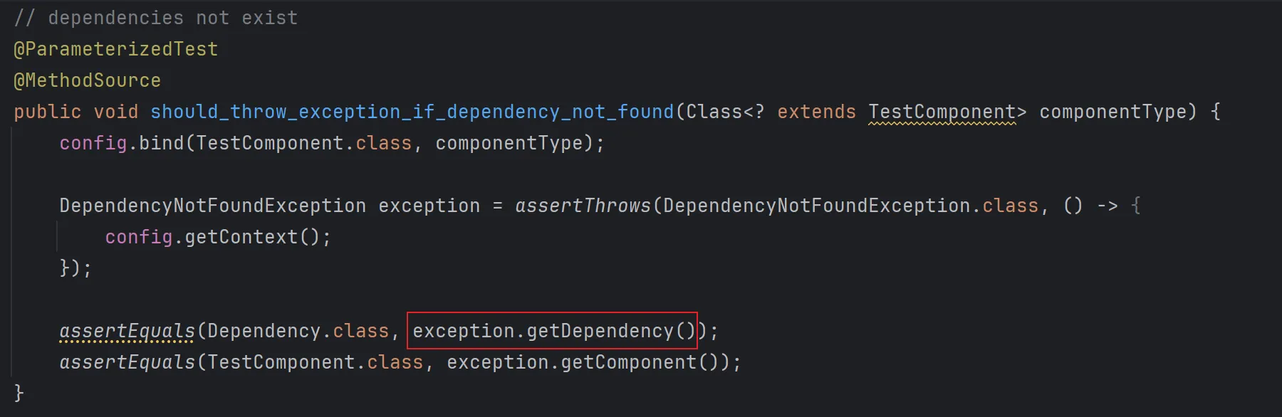Click the underlined first assertEquals call
Image resolution: width=1282 pixels, height=417 pixels.
tap(127, 331)
